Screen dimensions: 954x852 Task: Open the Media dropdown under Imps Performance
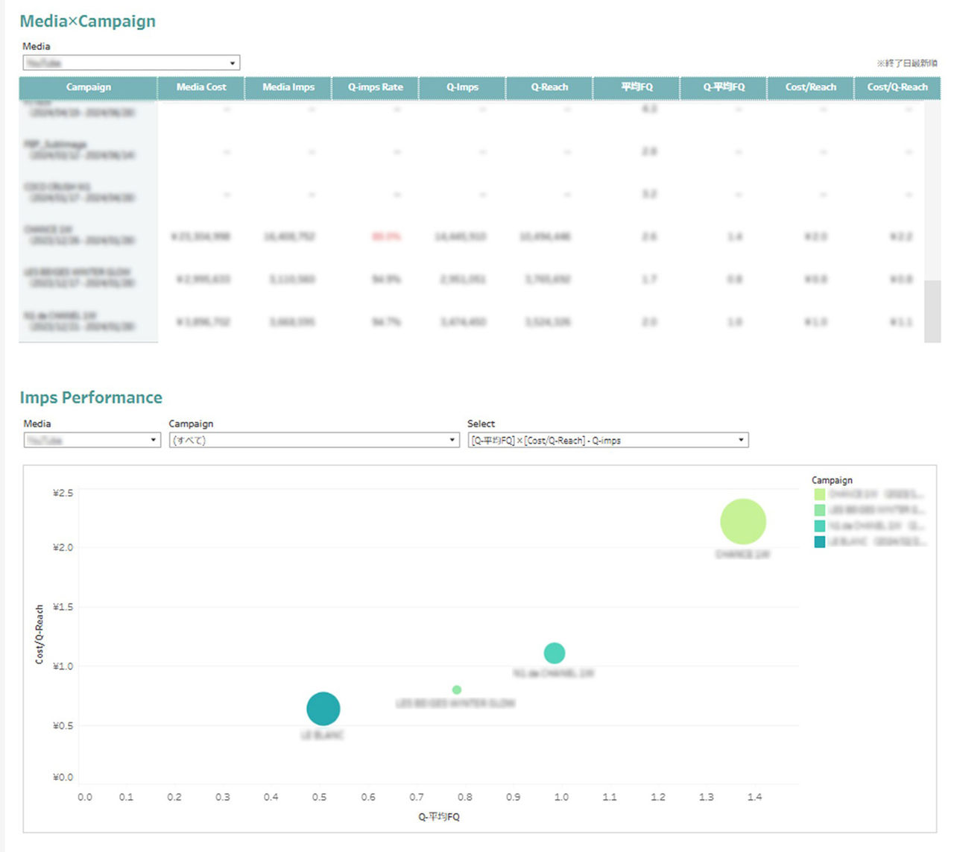[x=92, y=441]
